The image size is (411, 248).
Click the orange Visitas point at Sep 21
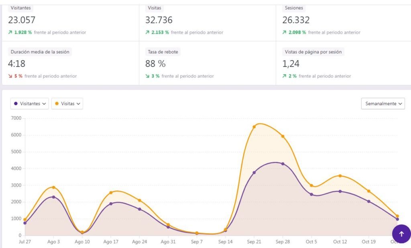click(254, 127)
